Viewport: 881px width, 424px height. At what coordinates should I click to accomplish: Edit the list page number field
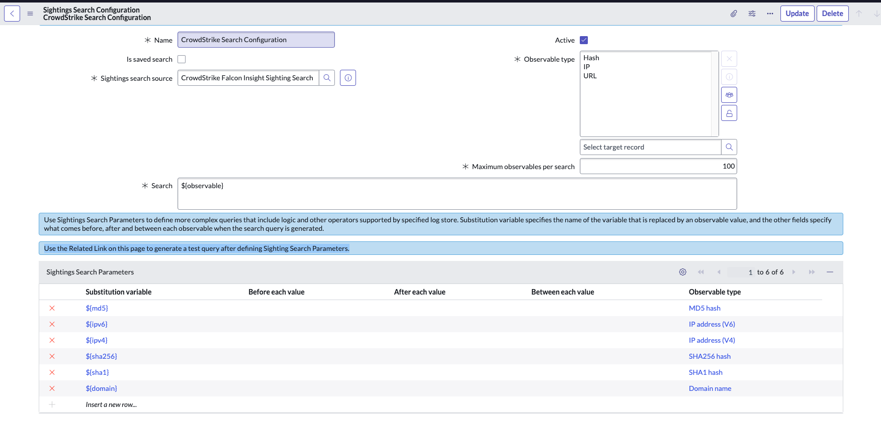coord(741,272)
